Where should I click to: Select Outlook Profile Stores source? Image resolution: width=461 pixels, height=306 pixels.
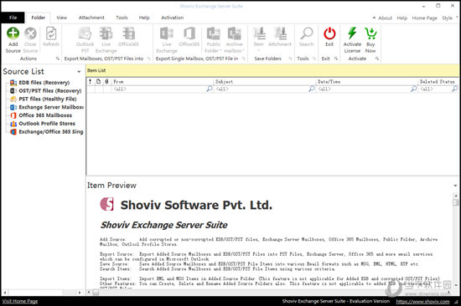point(47,124)
